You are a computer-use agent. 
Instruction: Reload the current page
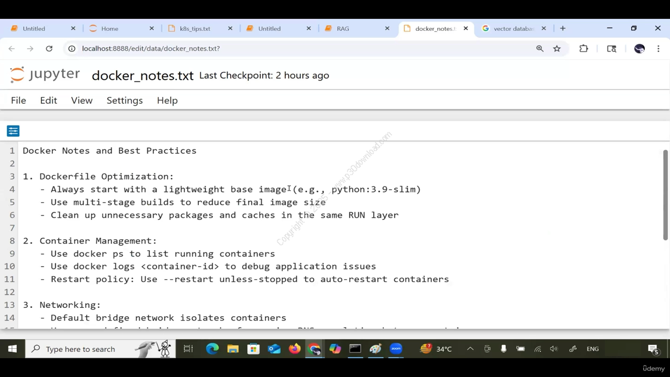pos(49,48)
